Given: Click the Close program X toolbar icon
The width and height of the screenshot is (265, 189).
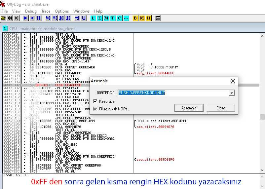Looking at the screenshot, I should 17,18.
